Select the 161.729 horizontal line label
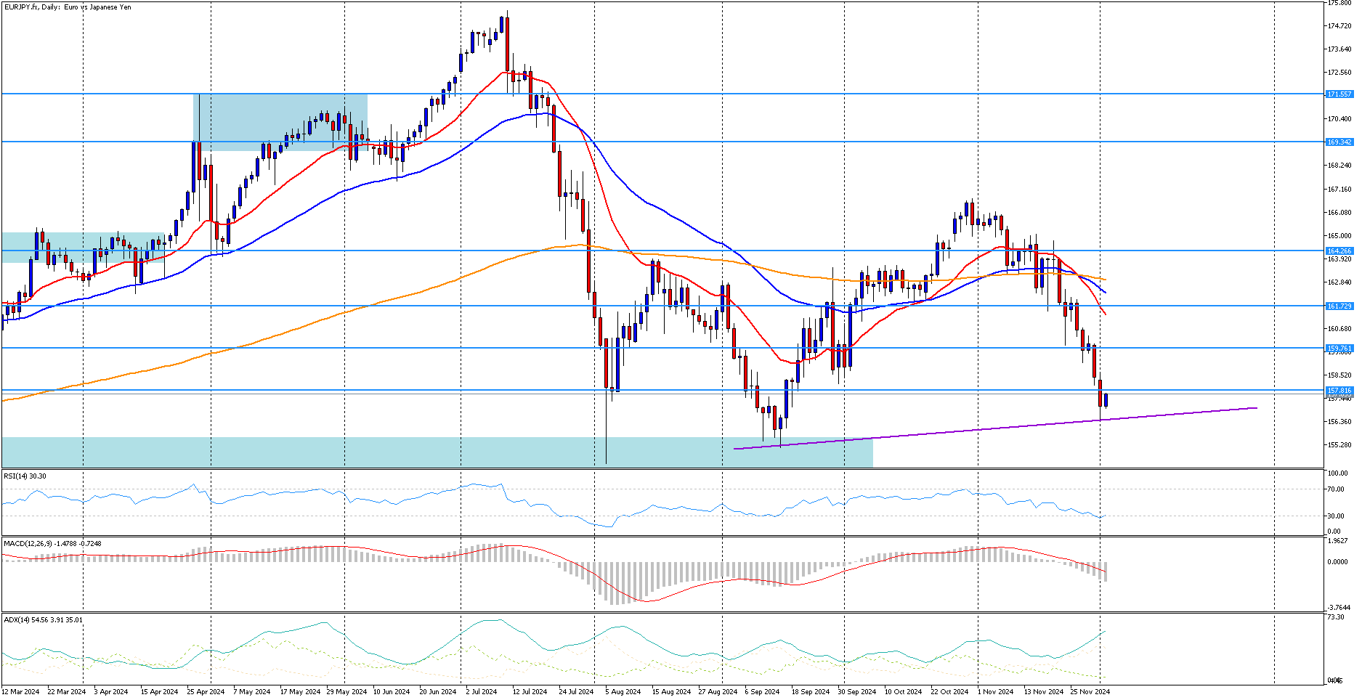This screenshot has width=1362, height=700. 1339,306
